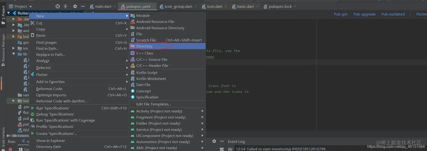Click Profile 'Specifications' gauge entry
427x151 pixels.
pyautogui.click(x=79, y=127)
